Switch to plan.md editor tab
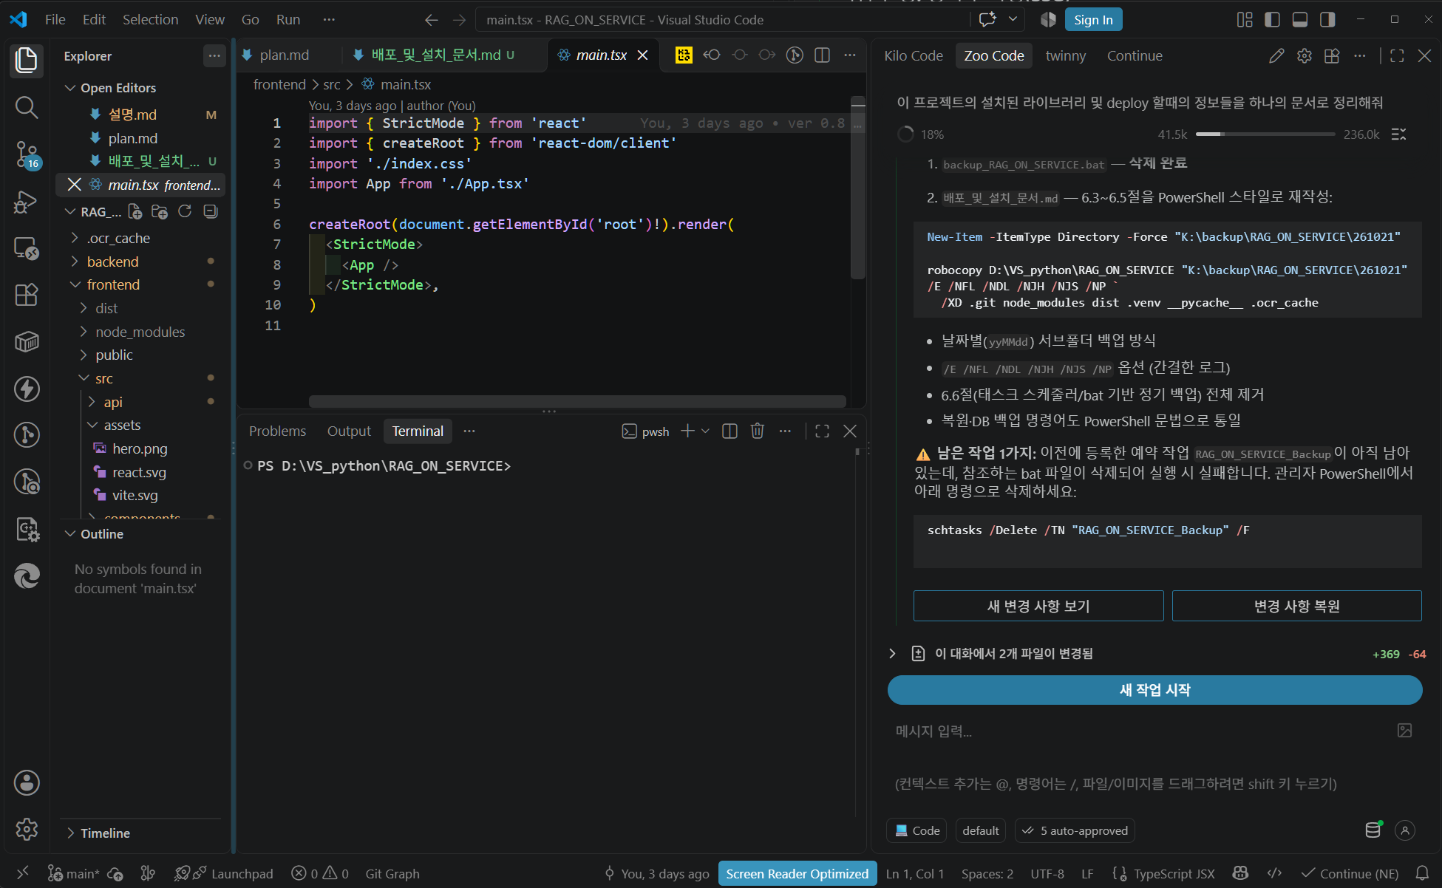The image size is (1442, 888). coord(284,55)
